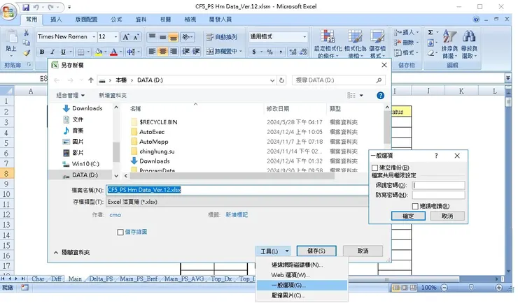Open Sort and Filter icon
The height and width of the screenshot is (303, 518).
(x=449, y=44)
